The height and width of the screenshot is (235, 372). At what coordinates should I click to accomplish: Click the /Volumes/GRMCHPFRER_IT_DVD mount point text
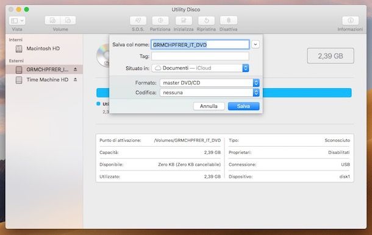[187, 140]
